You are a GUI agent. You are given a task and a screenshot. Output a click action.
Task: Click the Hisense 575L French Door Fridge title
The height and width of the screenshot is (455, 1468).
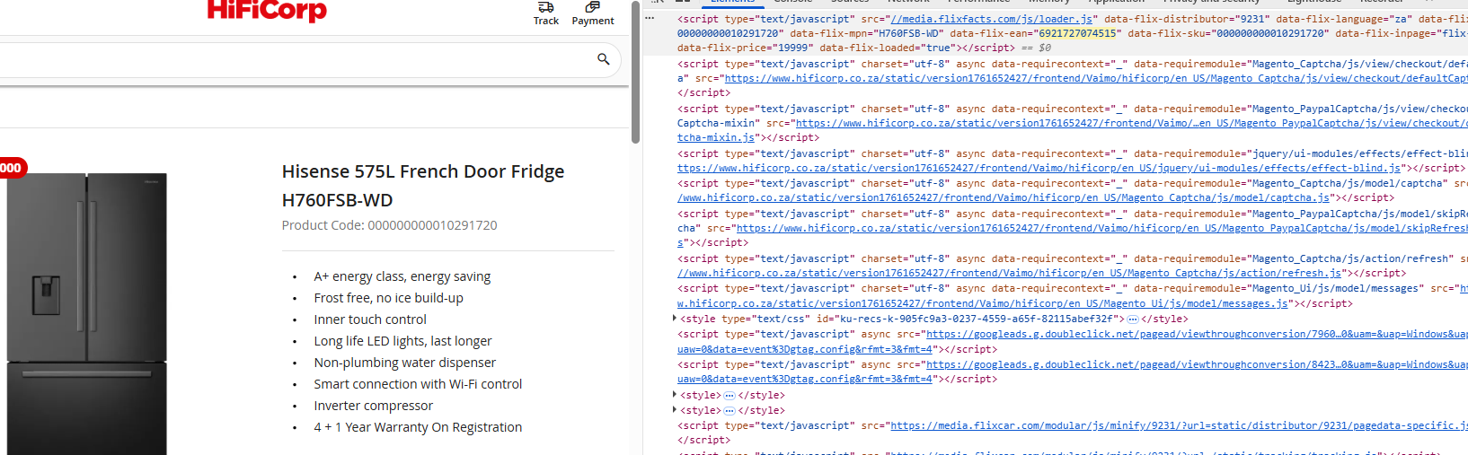click(423, 171)
